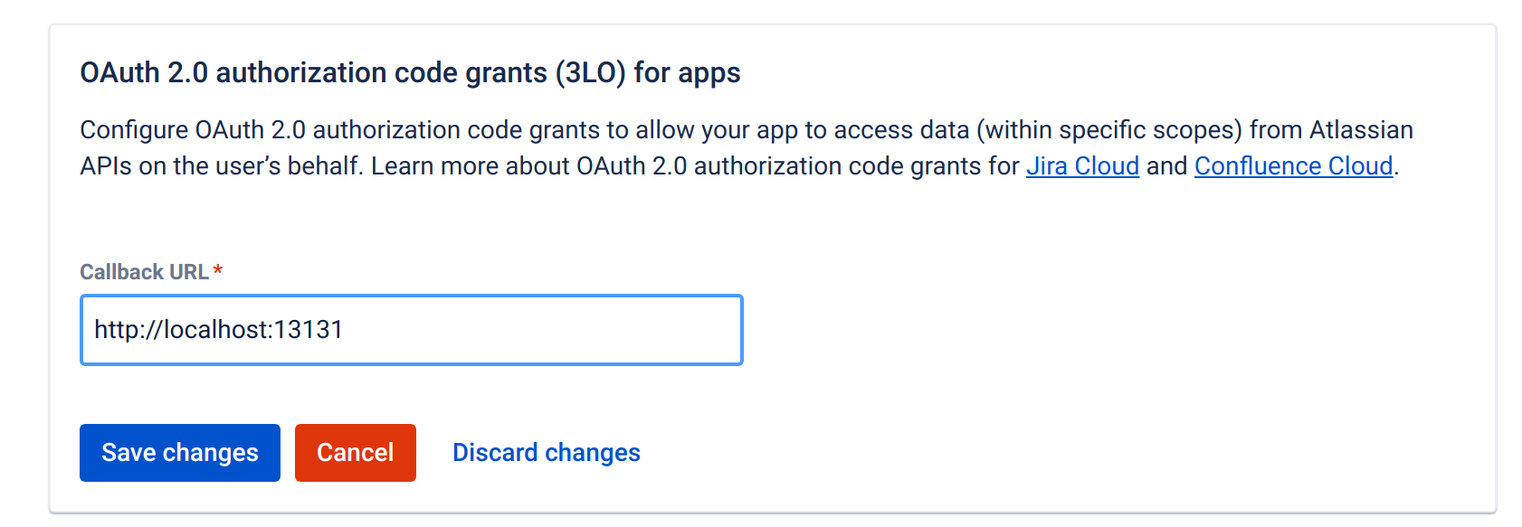Save the callback URL configuration
This screenshot has width=1522, height=527.
[x=179, y=452]
